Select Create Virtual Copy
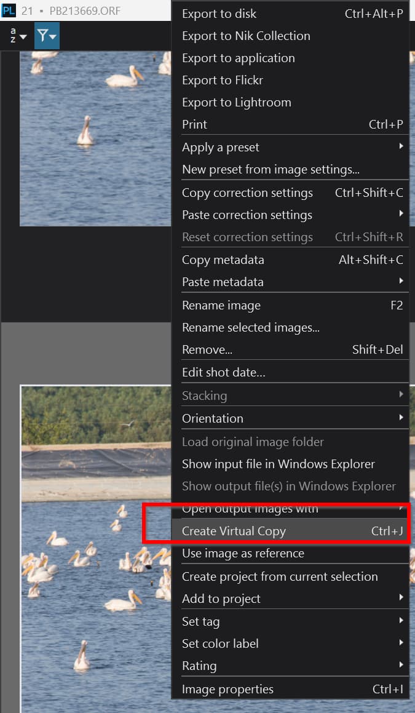The height and width of the screenshot is (713, 415). pyautogui.click(x=234, y=531)
